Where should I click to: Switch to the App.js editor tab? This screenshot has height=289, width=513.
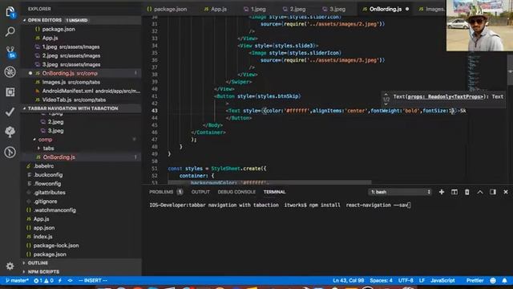point(216,9)
